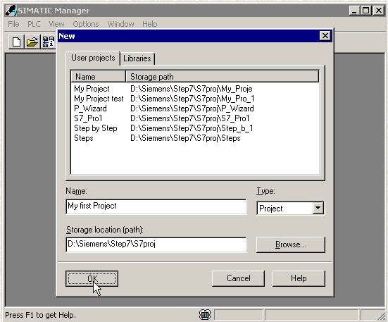Select the Step by Step project
The image size is (388, 322).
click(96, 128)
